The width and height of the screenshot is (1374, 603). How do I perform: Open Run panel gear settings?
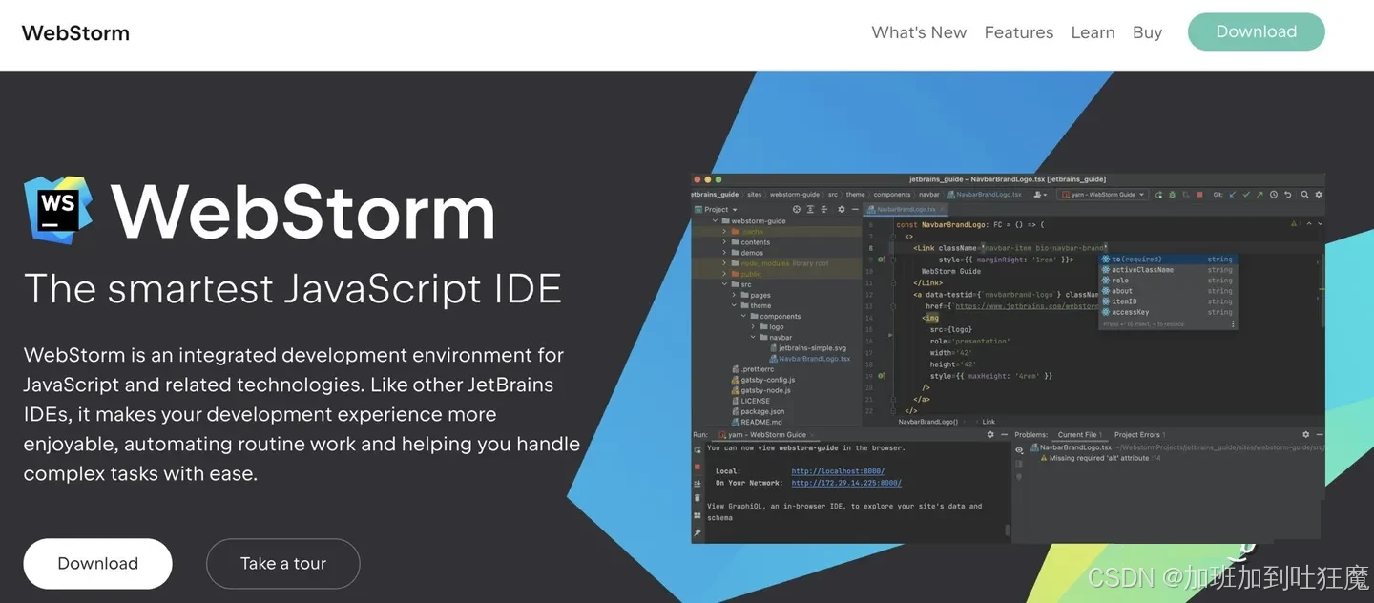[x=989, y=435]
